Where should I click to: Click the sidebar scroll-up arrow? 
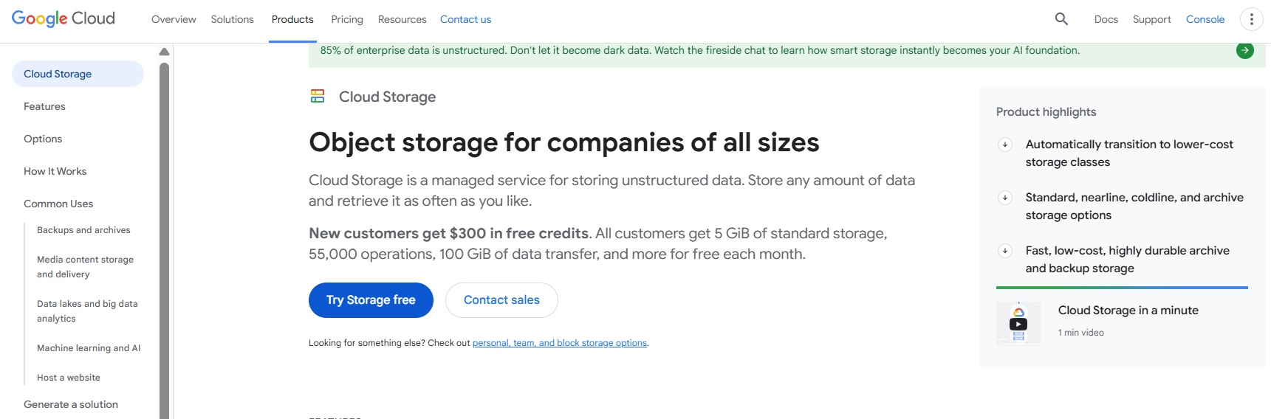(164, 52)
